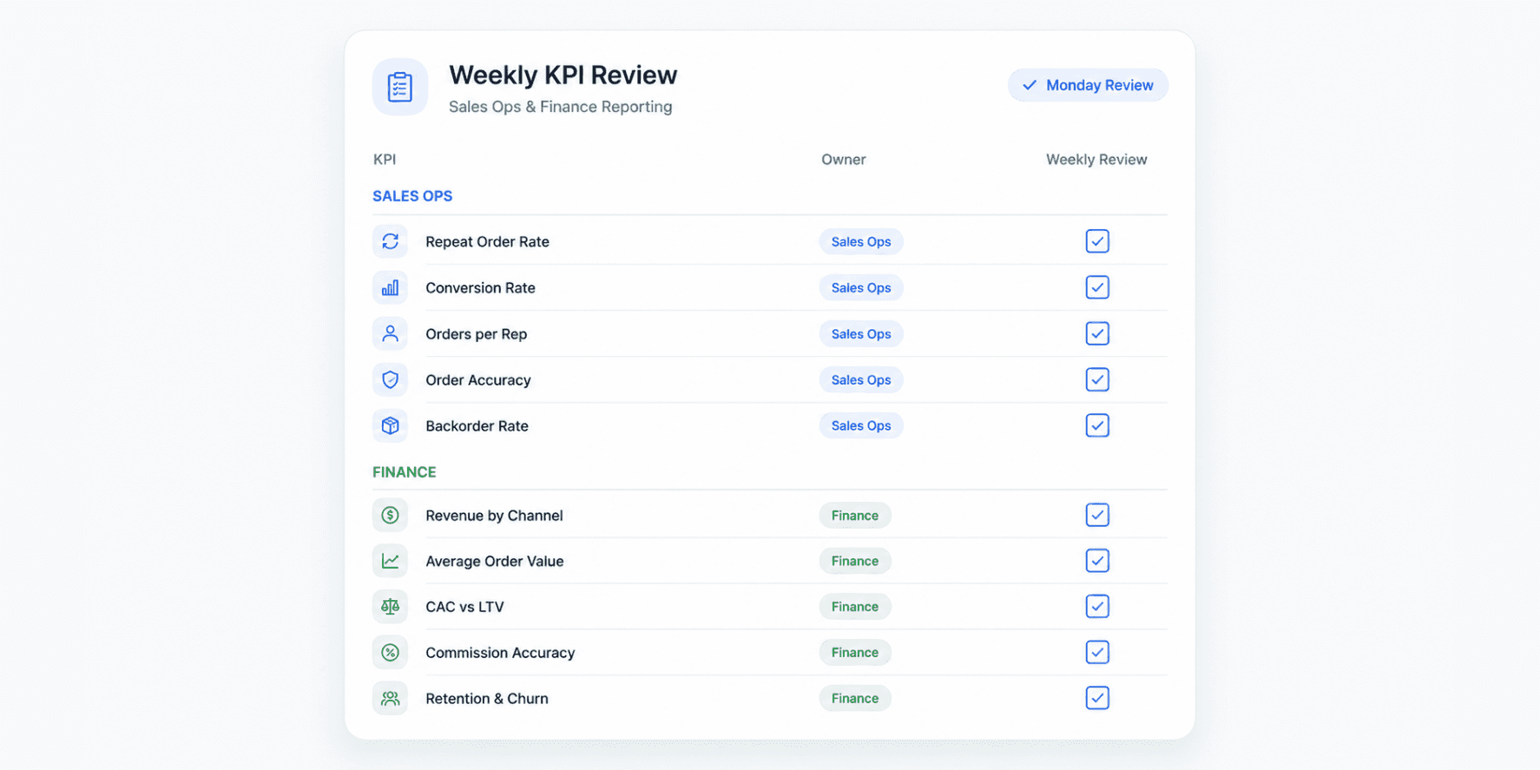Click the Weekly Review column header
Viewport: 1540px width, 770px height.
(x=1096, y=160)
